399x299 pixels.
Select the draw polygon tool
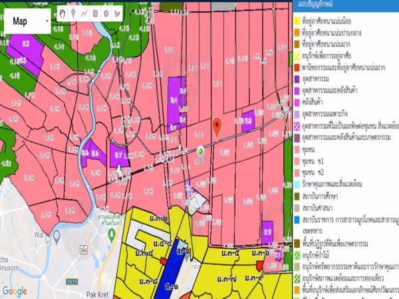pos(117,13)
